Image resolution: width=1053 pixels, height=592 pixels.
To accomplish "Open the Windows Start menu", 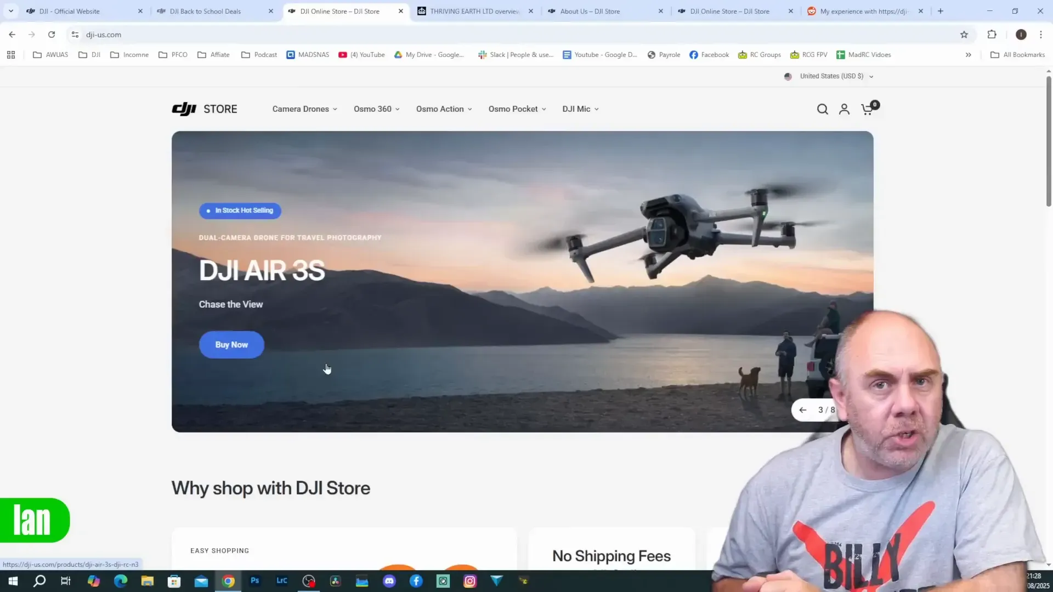I will [x=13, y=581].
